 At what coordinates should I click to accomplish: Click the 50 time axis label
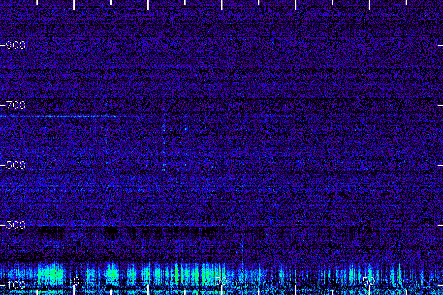[369, 281]
